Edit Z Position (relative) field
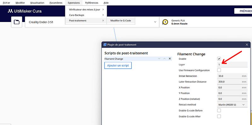252x125 pixels. [x=232, y=99]
